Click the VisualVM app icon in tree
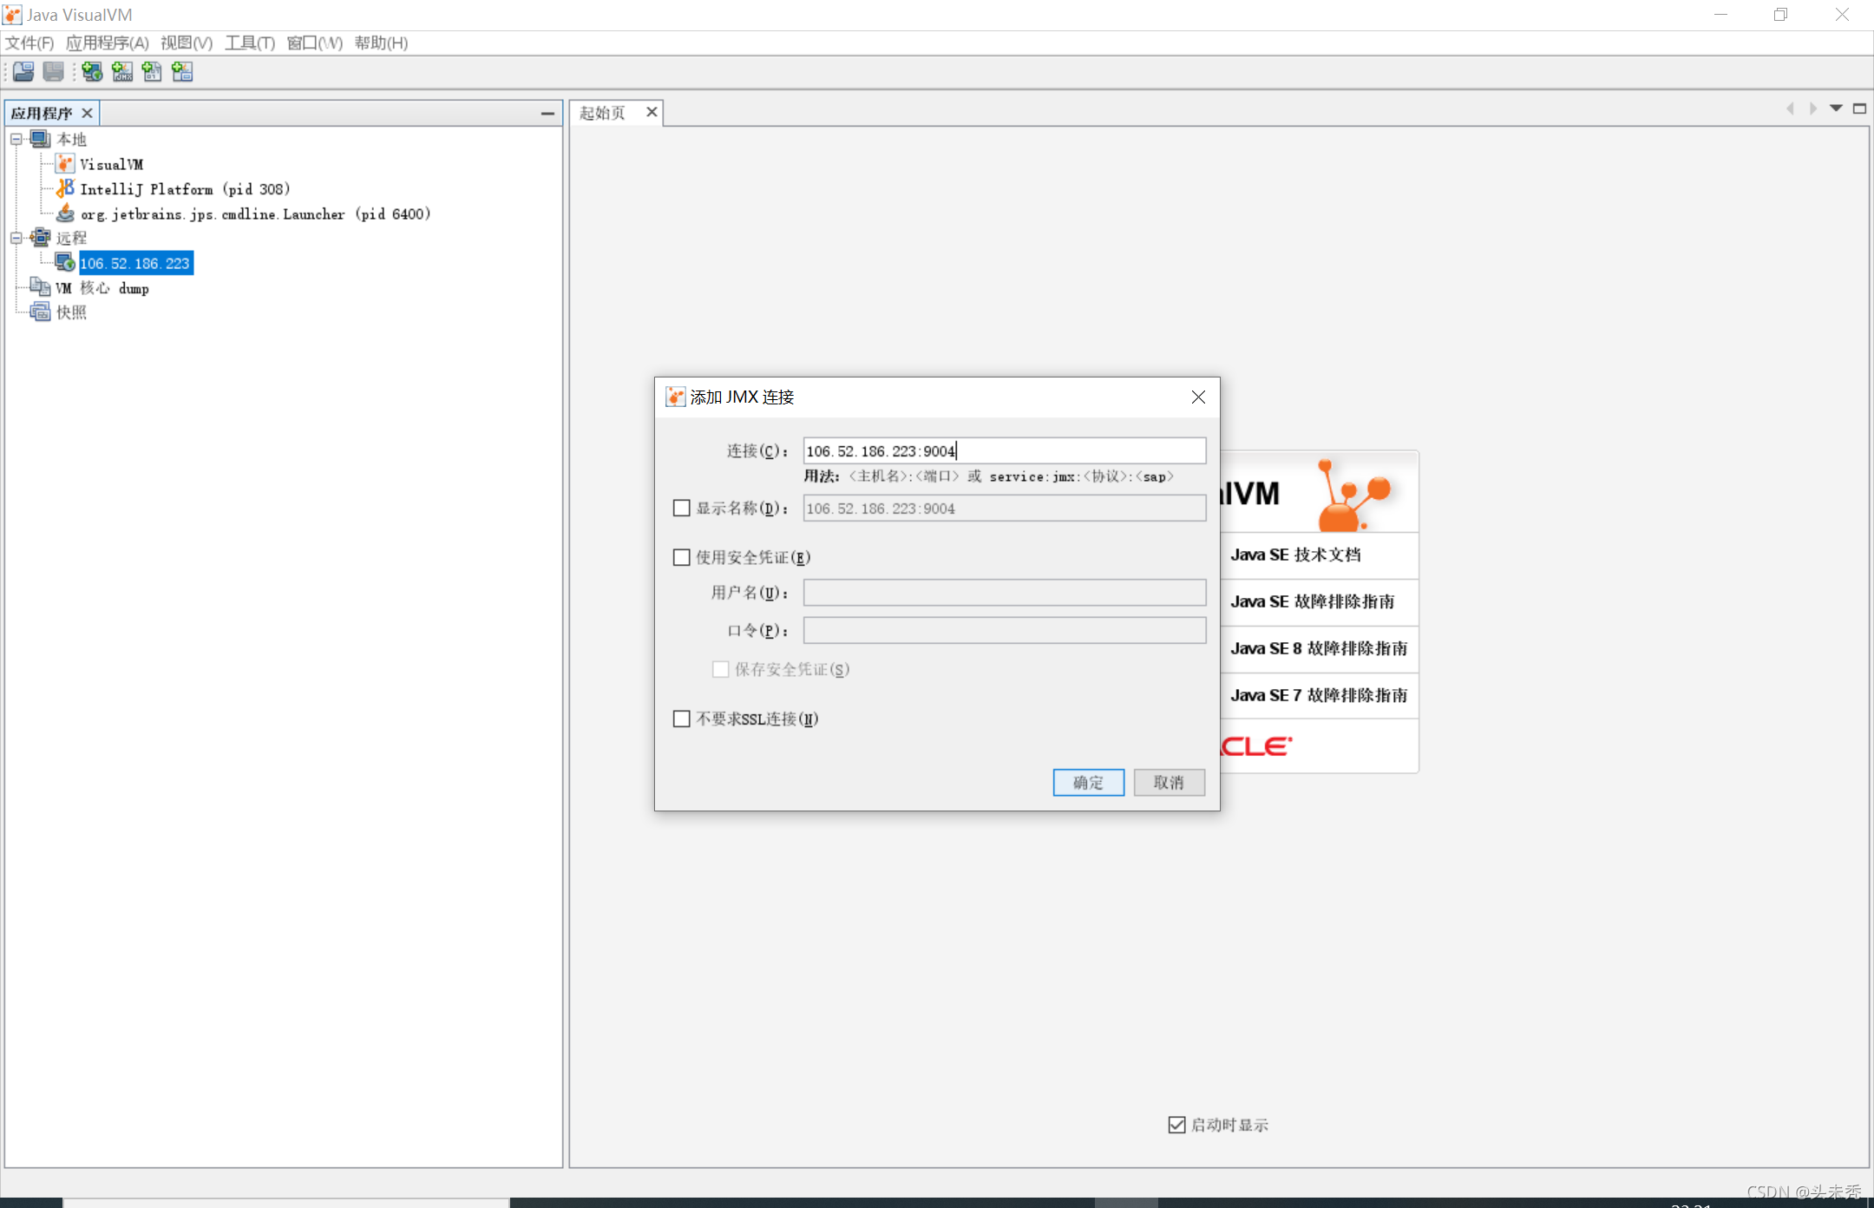 click(x=65, y=164)
